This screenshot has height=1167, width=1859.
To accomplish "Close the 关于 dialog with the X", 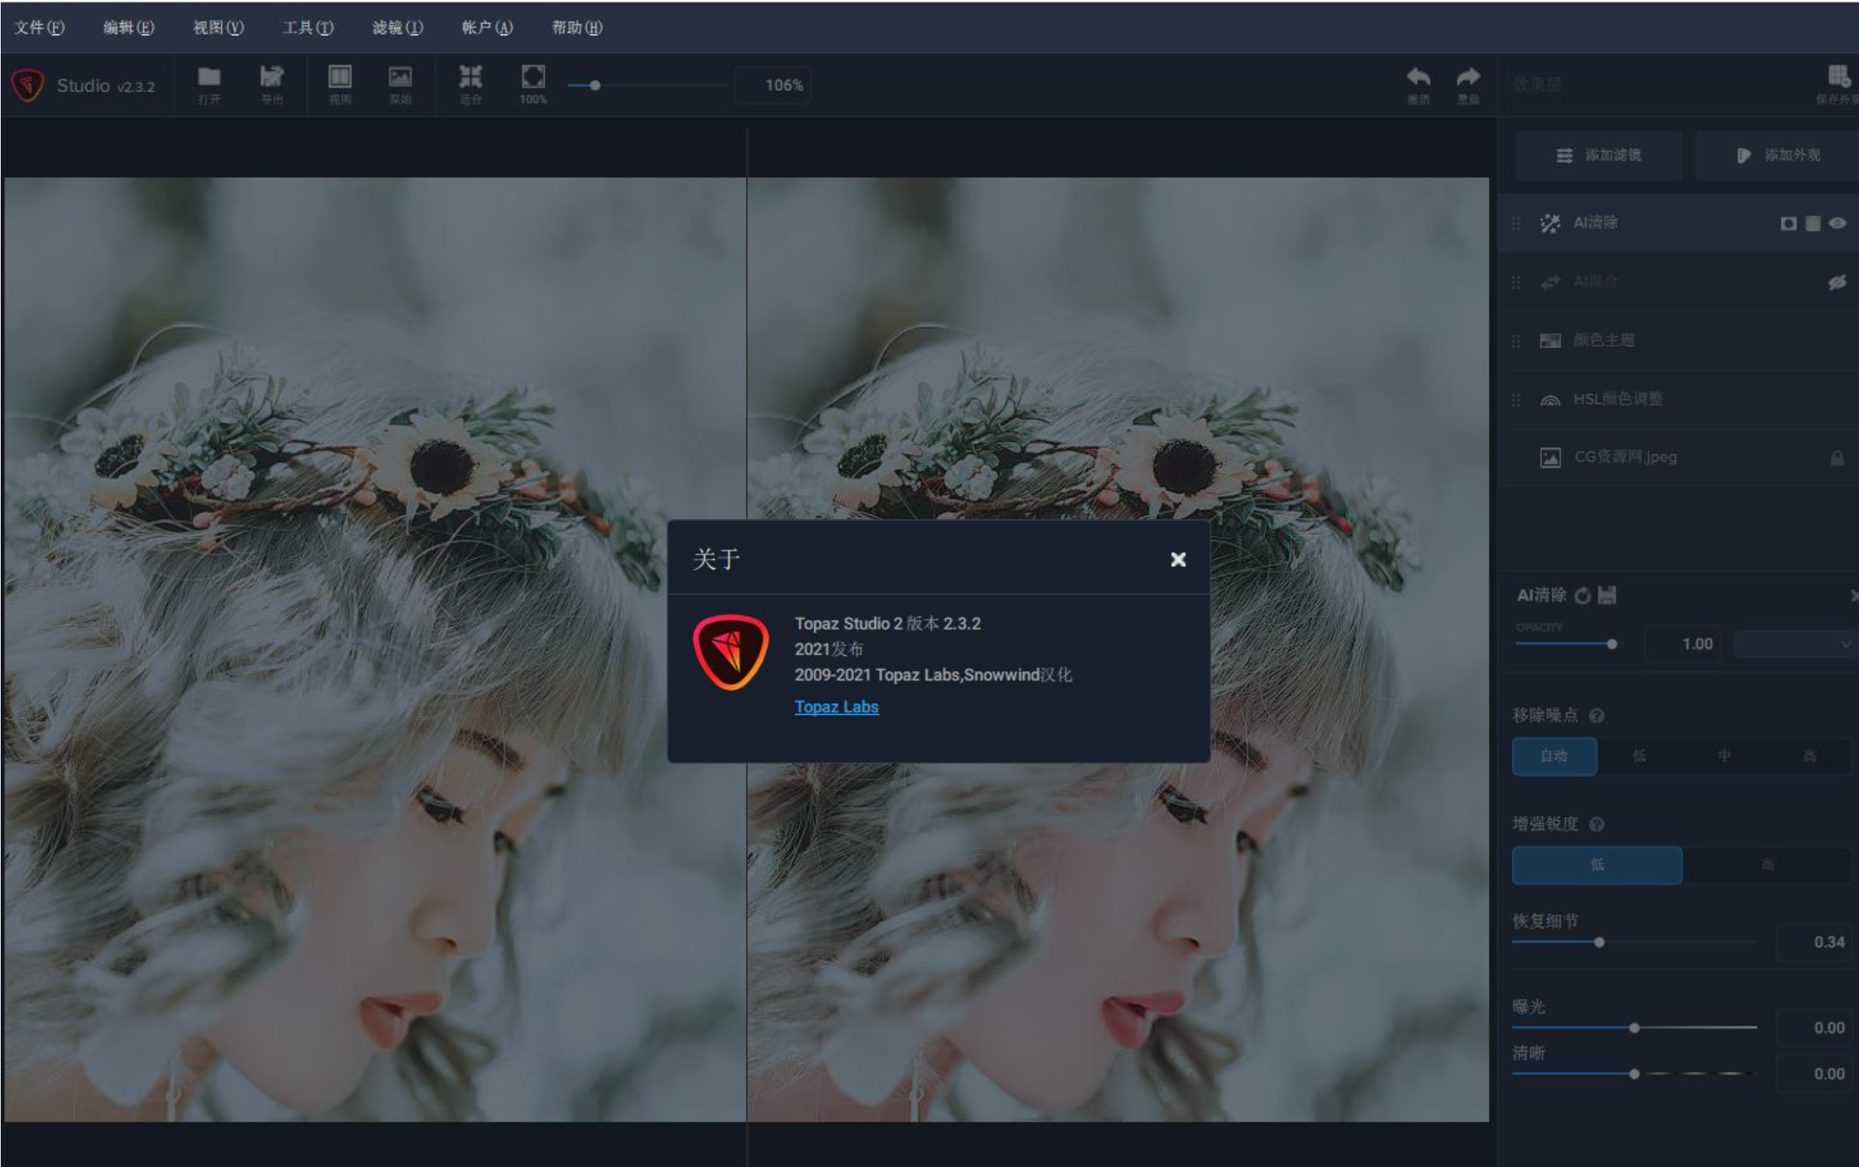I will [x=1178, y=560].
